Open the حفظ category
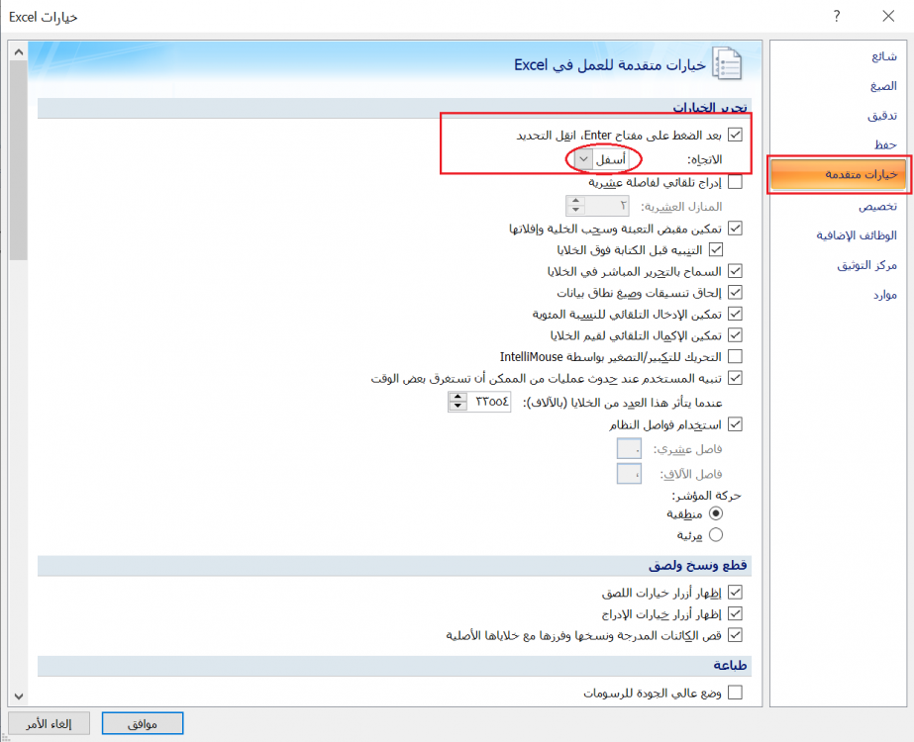 click(885, 144)
